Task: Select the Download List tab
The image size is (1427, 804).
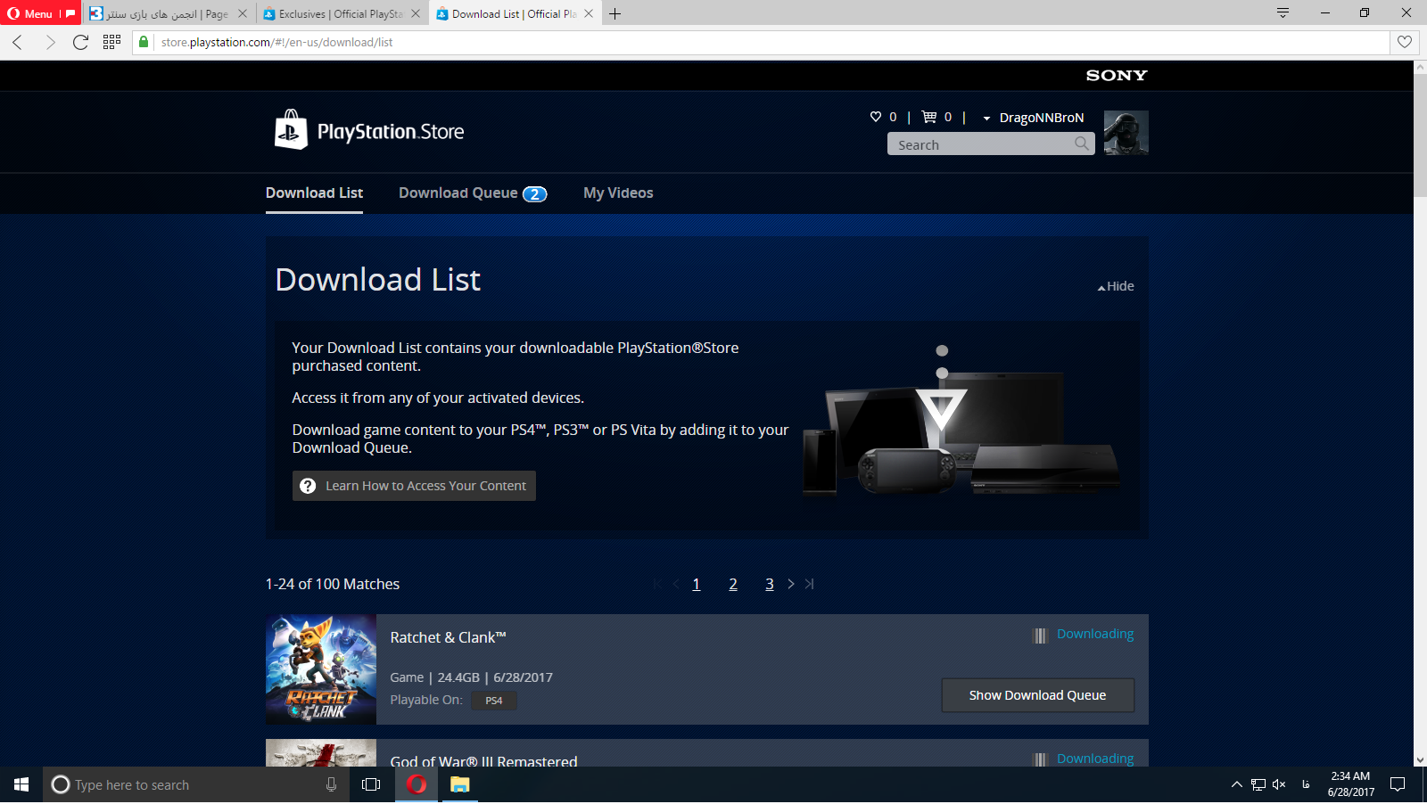Action: pos(314,193)
